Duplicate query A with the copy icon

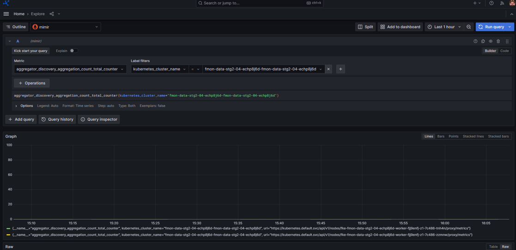(x=483, y=41)
